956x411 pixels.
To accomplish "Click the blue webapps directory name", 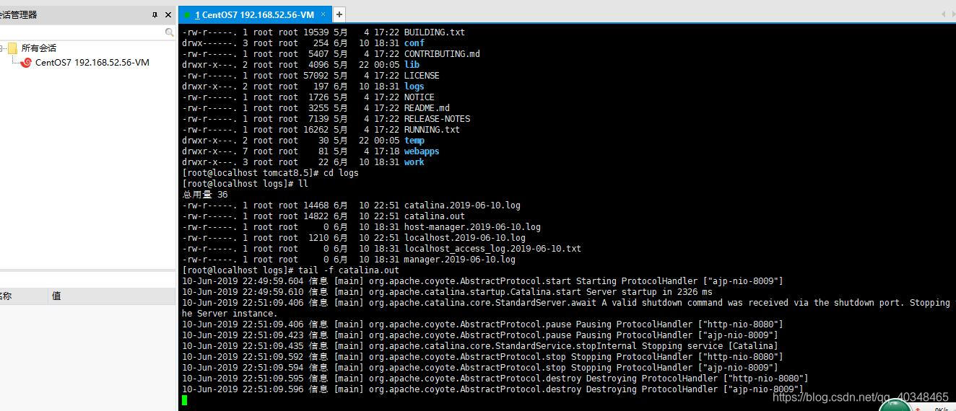I will pos(422,151).
